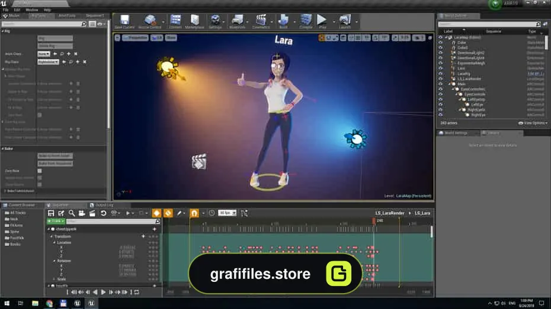Open the Content browser toolbar button
Screen dimensions: 551x309
coord(175,22)
